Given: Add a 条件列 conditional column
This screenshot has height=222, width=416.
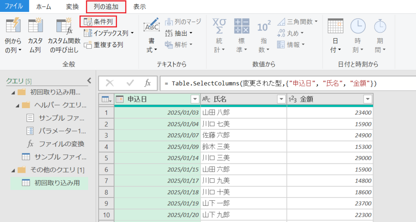Looking at the screenshot, I should (x=98, y=22).
